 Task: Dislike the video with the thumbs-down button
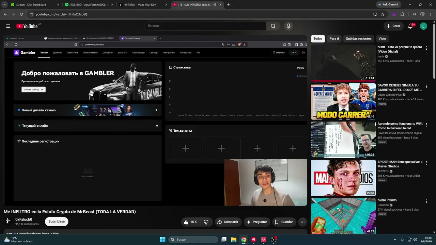tap(206, 222)
